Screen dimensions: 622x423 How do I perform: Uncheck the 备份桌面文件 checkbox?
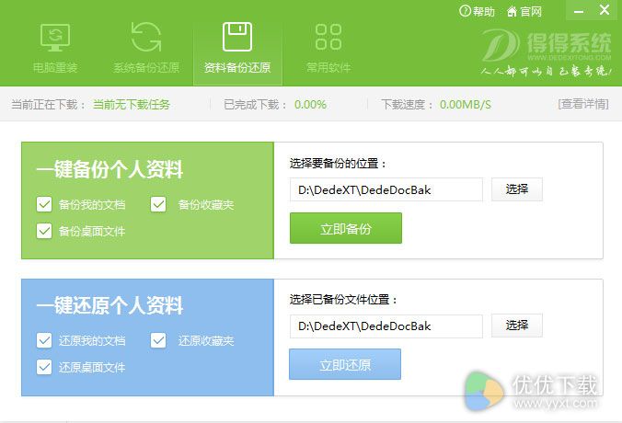pyautogui.click(x=44, y=231)
